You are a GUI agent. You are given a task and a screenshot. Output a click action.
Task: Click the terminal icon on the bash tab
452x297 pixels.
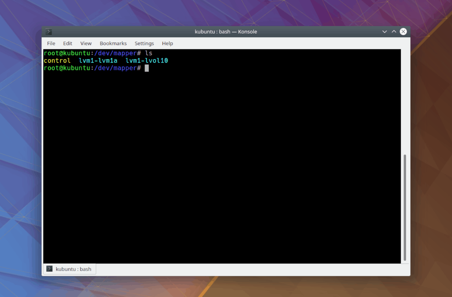(49, 269)
